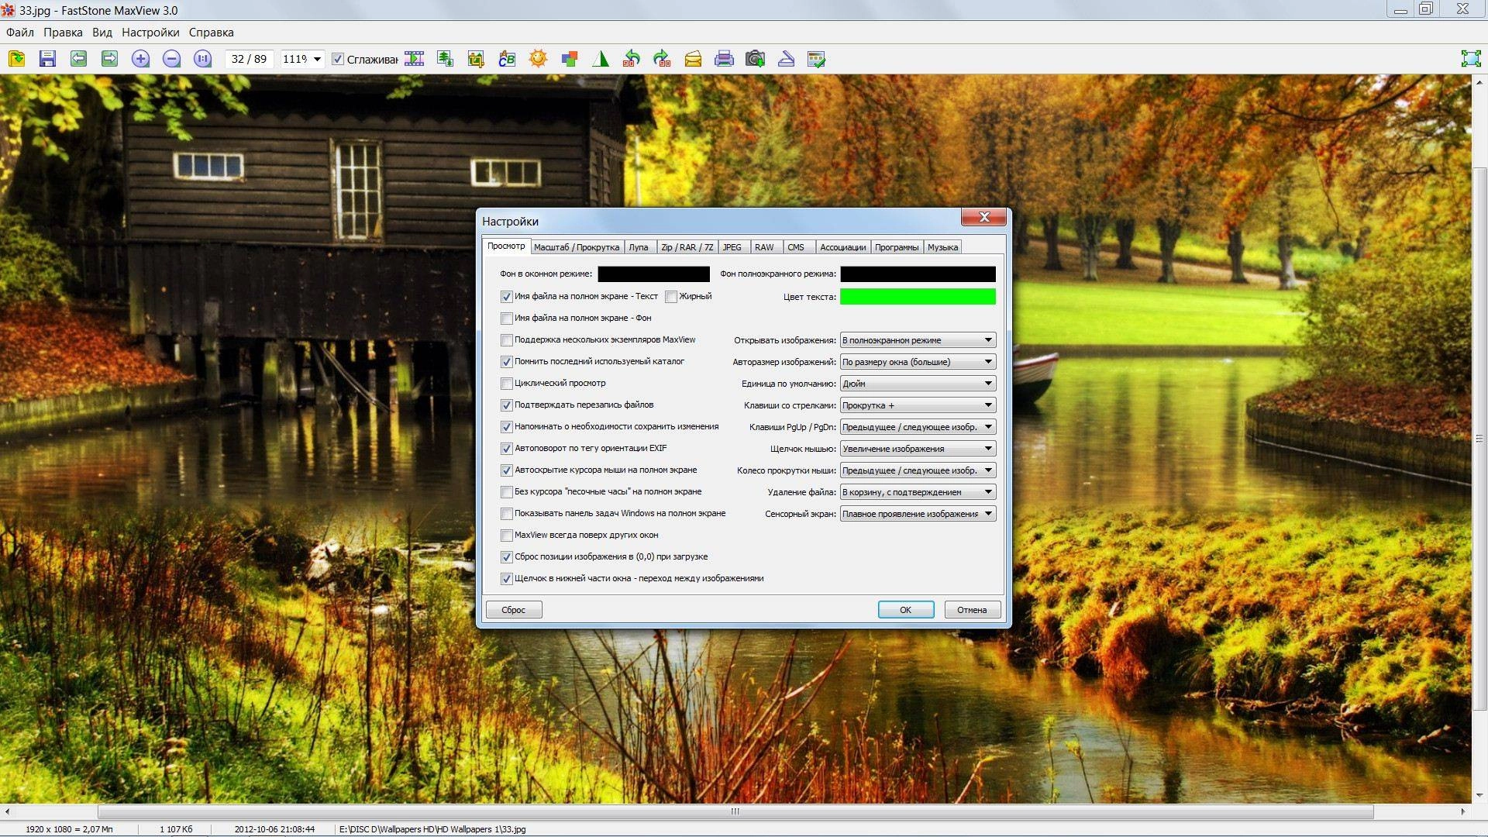Click the 32 / 89 image counter field
This screenshot has height=837, width=1488.
click(x=249, y=59)
